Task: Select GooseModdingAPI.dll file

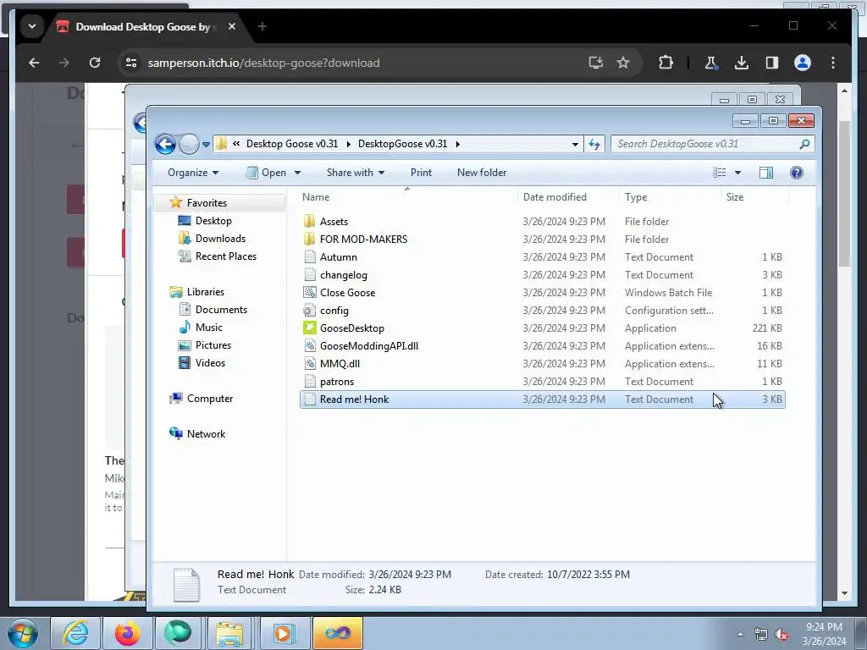Action: point(369,346)
